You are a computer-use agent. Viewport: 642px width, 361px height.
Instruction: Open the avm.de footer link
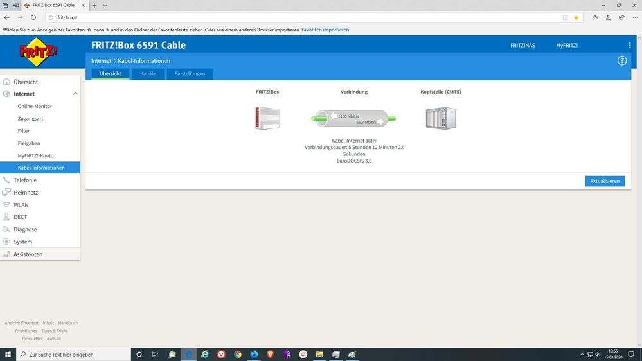(x=53, y=339)
